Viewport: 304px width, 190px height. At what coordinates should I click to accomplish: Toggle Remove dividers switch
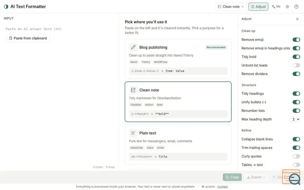click(x=296, y=74)
